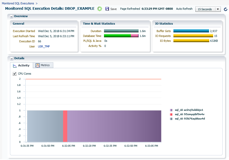Collapse the Overview section
Viewport: 229px width, 160px height.
(x=11, y=16)
